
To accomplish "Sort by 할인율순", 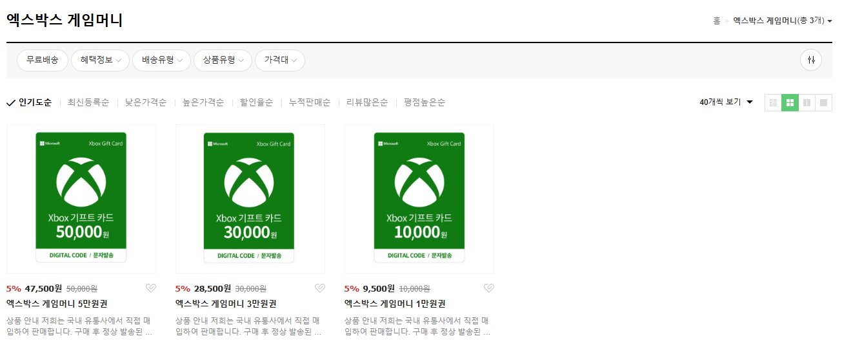I will point(256,102).
